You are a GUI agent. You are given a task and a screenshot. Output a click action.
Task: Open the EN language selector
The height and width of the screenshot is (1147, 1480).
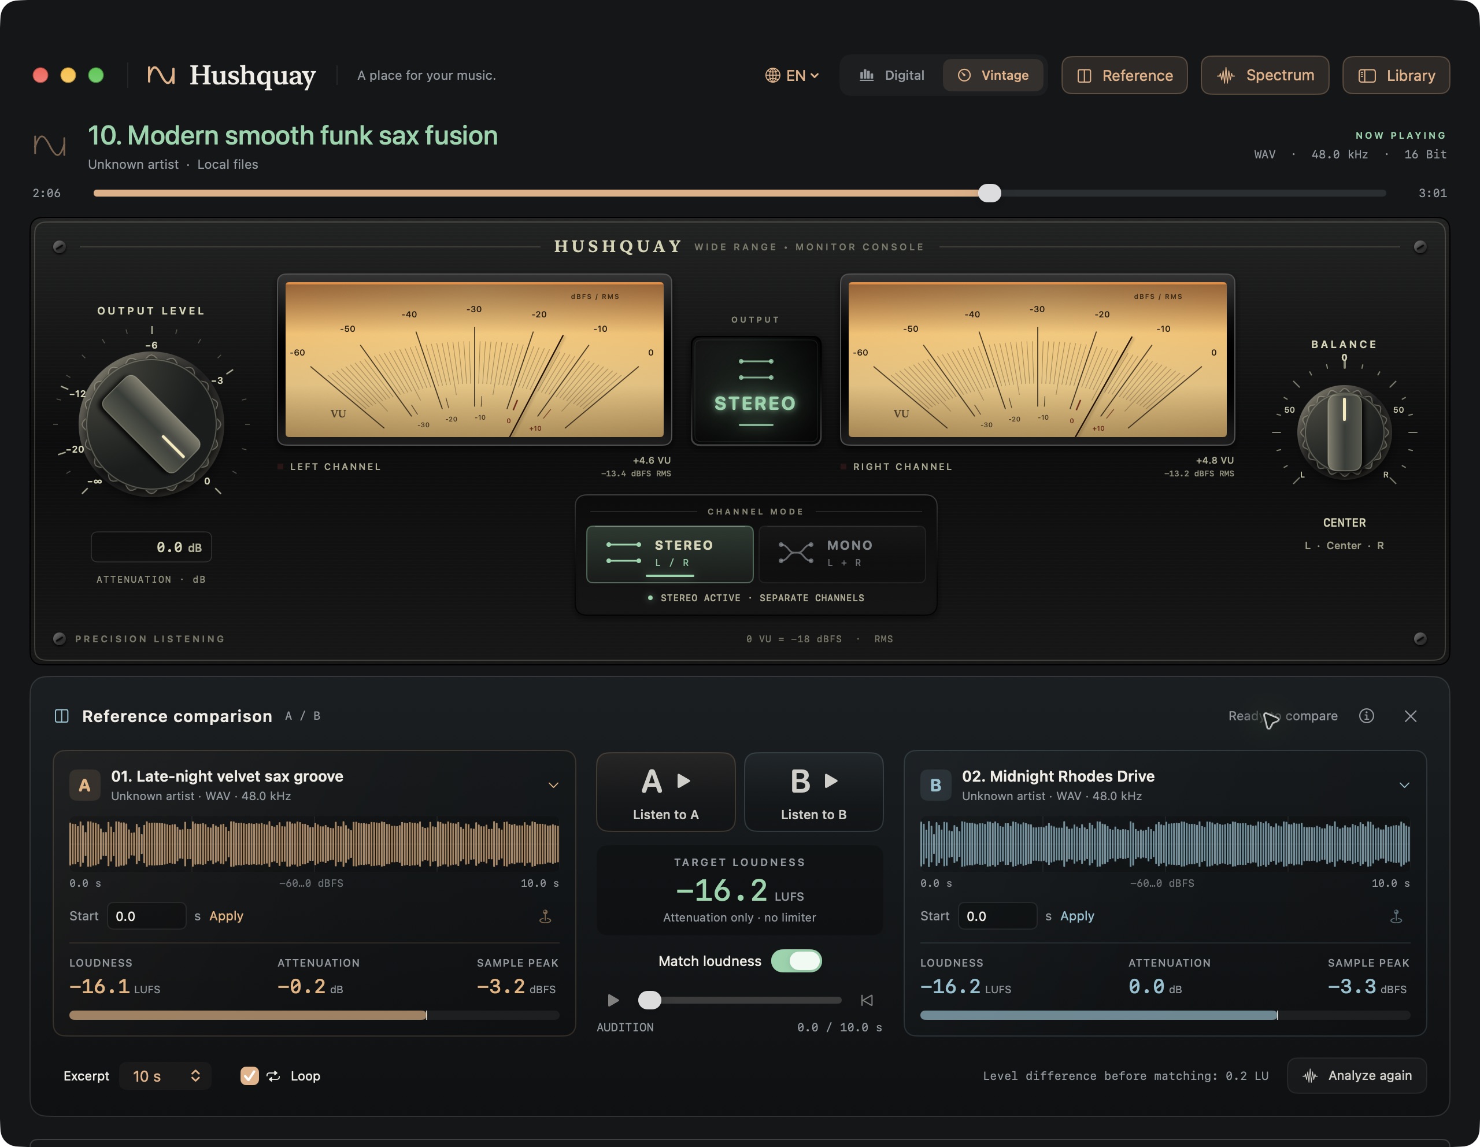[791, 75]
